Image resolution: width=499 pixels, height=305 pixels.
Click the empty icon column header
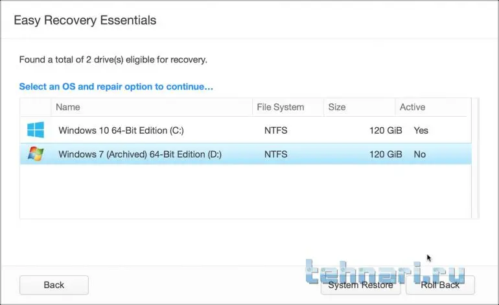35,107
